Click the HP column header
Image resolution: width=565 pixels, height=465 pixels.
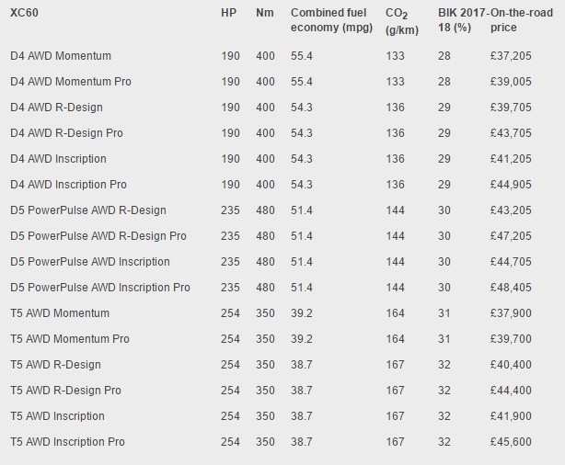[x=229, y=14]
